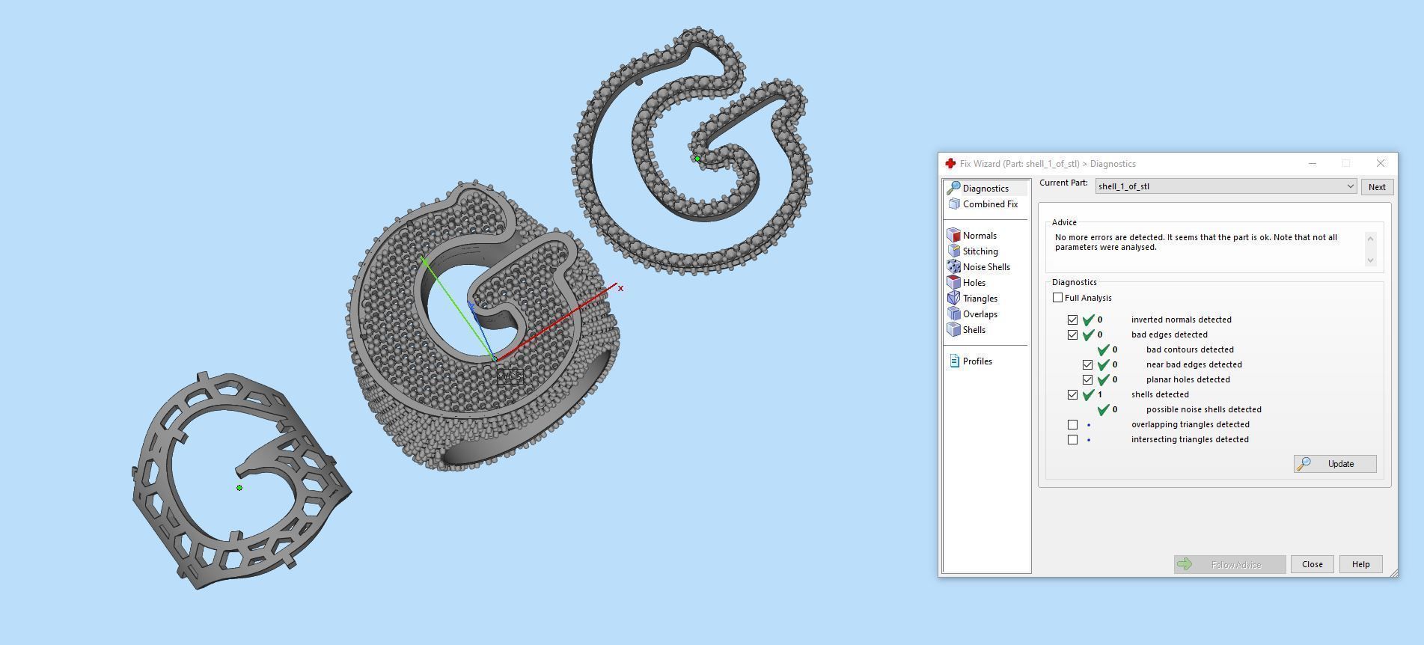The image size is (1424, 645).
Task: Enable overlapping triangles detected checkbox
Action: click(x=1072, y=424)
